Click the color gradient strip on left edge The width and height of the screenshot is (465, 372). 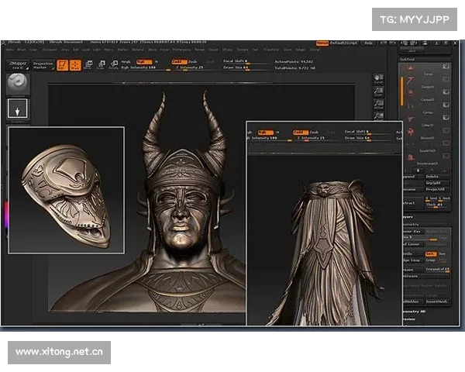click(6, 215)
